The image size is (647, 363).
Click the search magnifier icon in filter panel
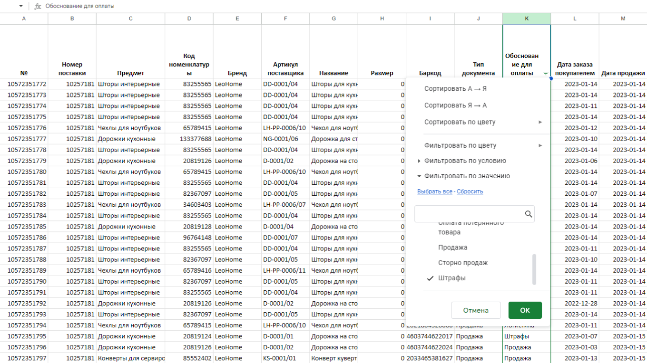pyautogui.click(x=528, y=214)
